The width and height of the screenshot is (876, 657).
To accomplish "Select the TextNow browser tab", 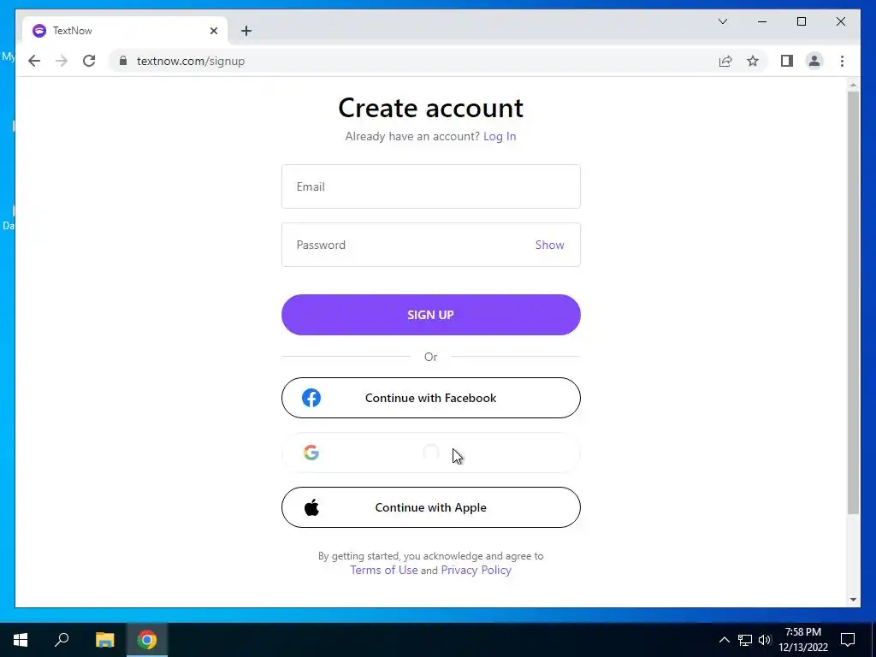I will [x=125, y=31].
